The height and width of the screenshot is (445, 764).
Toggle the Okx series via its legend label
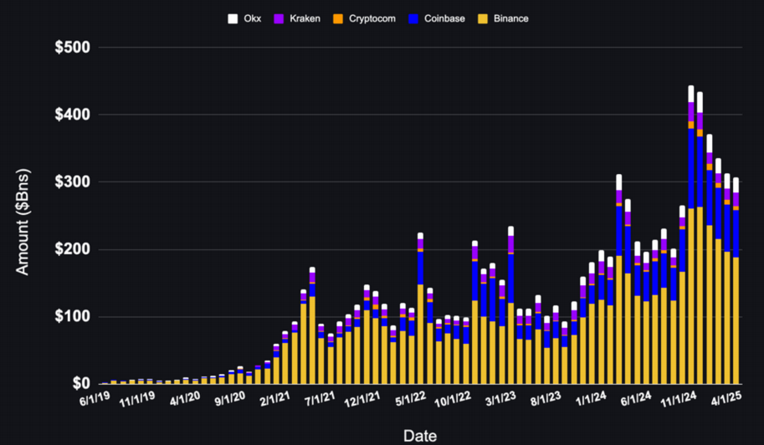pyautogui.click(x=252, y=18)
